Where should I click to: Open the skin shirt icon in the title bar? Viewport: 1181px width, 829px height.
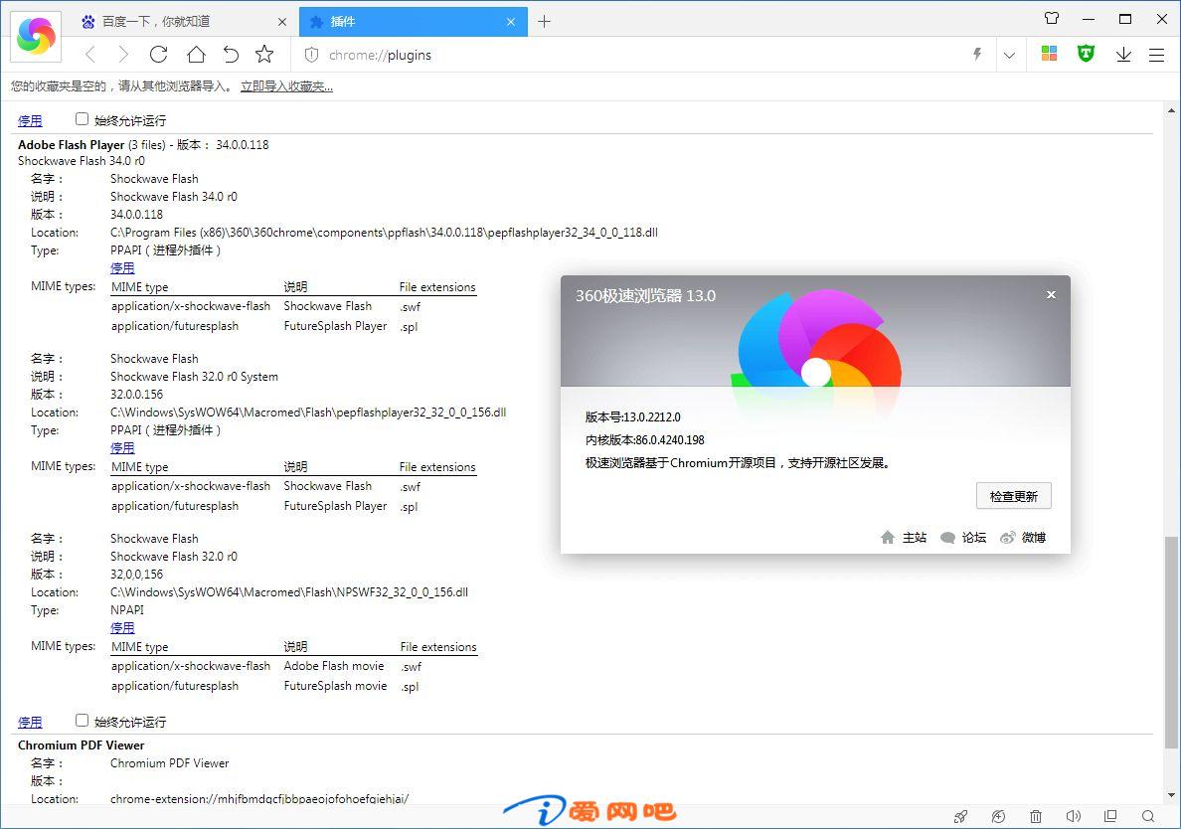(x=1052, y=18)
